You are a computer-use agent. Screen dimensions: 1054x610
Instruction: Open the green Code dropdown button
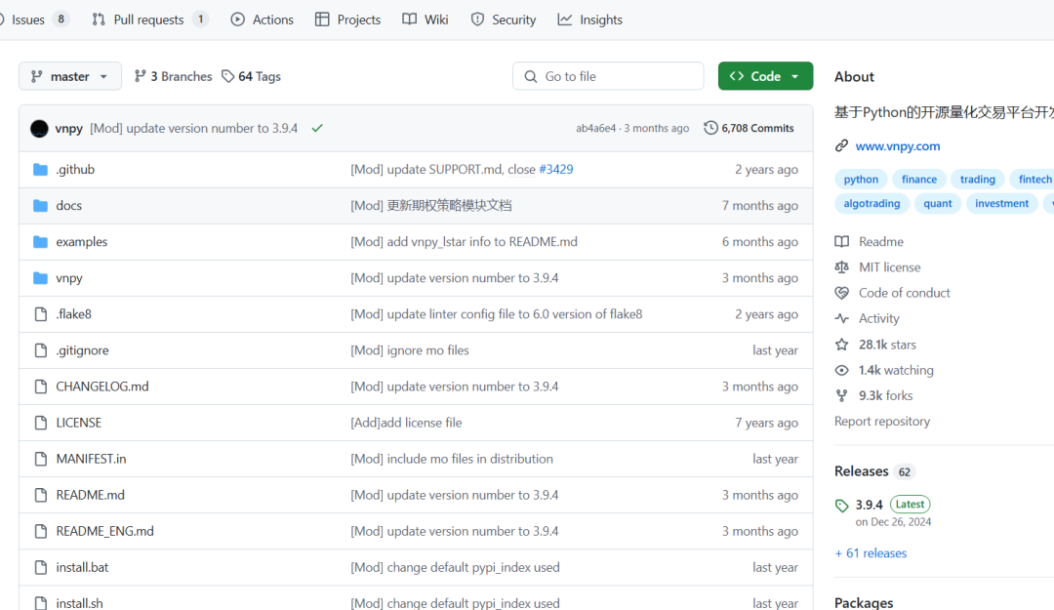pyautogui.click(x=766, y=76)
